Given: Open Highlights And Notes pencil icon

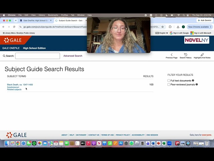Looking at the screenshot, I should pyautogui.click(x=202, y=55).
